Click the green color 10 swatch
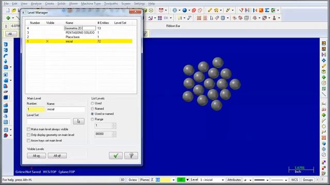This screenshot has width=330, height=185. click(181, 180)
